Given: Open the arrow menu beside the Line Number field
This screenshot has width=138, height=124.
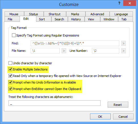Looking at the screenshot, I should click(124, 51).
